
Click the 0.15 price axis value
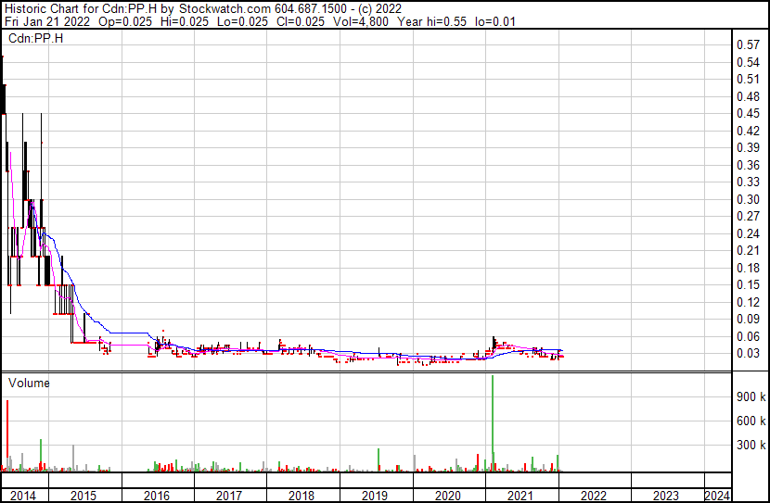(749, 284)
